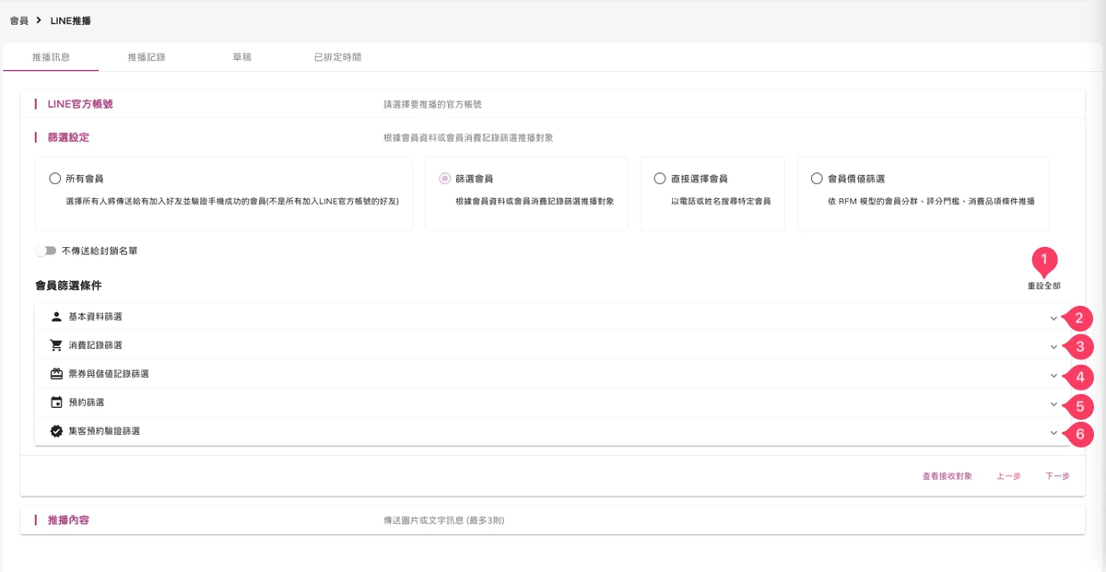Click the 以電話或姓名搜尋特定會員 description

click(721, 201)
